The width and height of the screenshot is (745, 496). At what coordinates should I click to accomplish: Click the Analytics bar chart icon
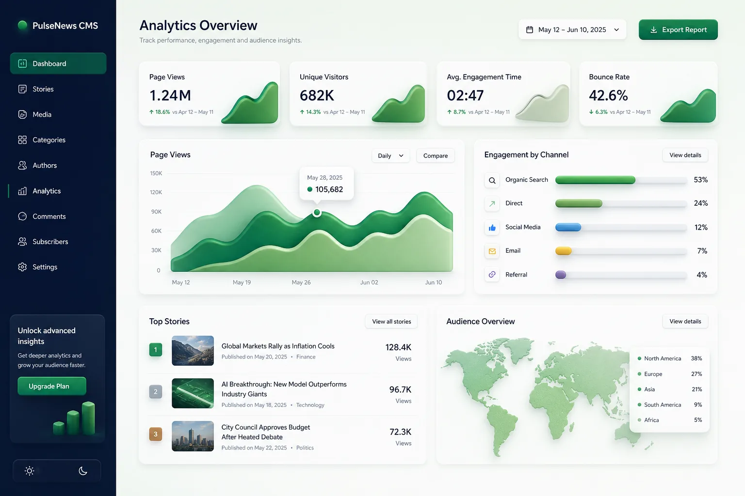22,191
